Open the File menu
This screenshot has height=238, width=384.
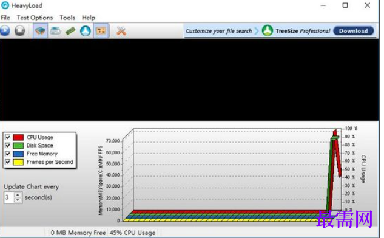5,18
